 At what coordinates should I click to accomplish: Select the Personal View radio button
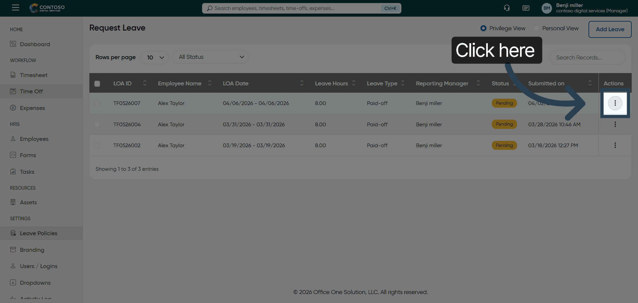pos(536,29)
